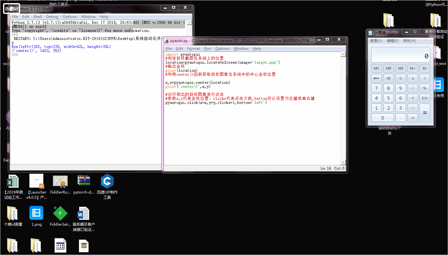Open File menu in pyauto.py editor
The height and width of the screenshot is (255, 448).
click(169, 49)
